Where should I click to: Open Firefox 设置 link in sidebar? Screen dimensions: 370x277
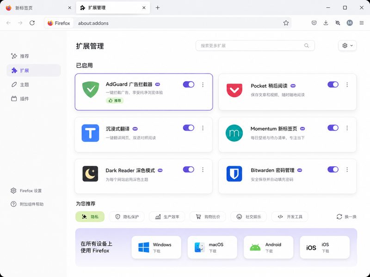[x=26, y=191]
